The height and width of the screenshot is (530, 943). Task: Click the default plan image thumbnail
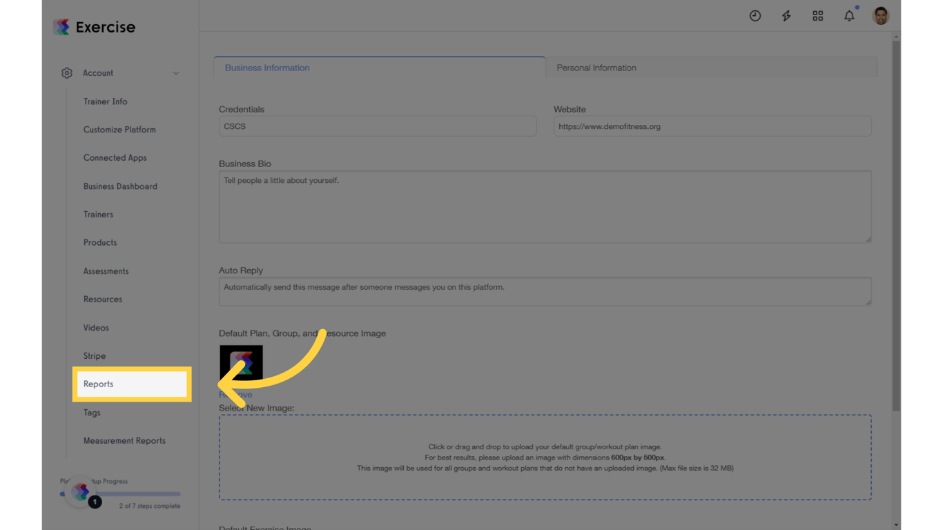click(241, 361)
